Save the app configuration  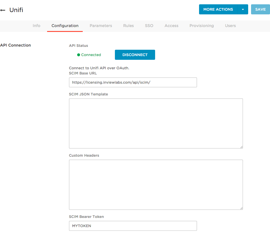260,9
